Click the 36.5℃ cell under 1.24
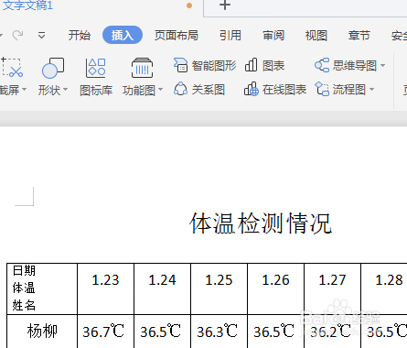This screenshot has height=348, width=407. [162, 332]
